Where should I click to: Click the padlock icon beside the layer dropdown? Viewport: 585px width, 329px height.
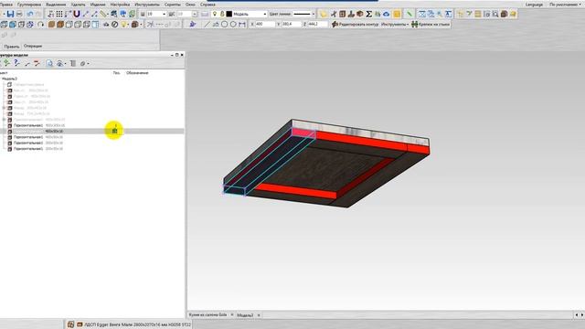(222, 15)
